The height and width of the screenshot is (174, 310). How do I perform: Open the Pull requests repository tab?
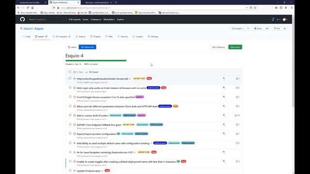point(62,37)
